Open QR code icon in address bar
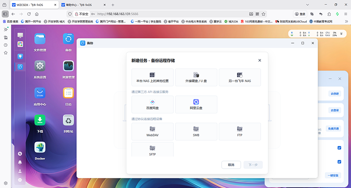 click(x=258, y=14)
